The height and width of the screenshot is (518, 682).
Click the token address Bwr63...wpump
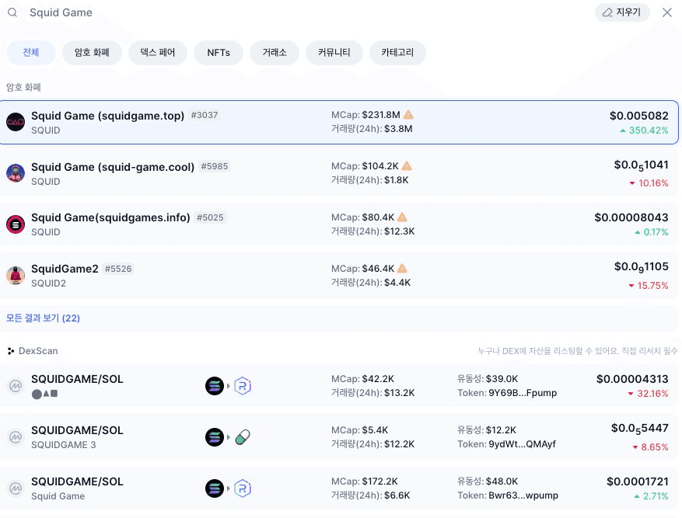pos(523,495)
